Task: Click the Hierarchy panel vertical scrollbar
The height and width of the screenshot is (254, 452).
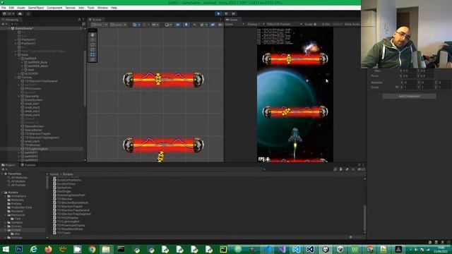Action: tap(85, 79)
